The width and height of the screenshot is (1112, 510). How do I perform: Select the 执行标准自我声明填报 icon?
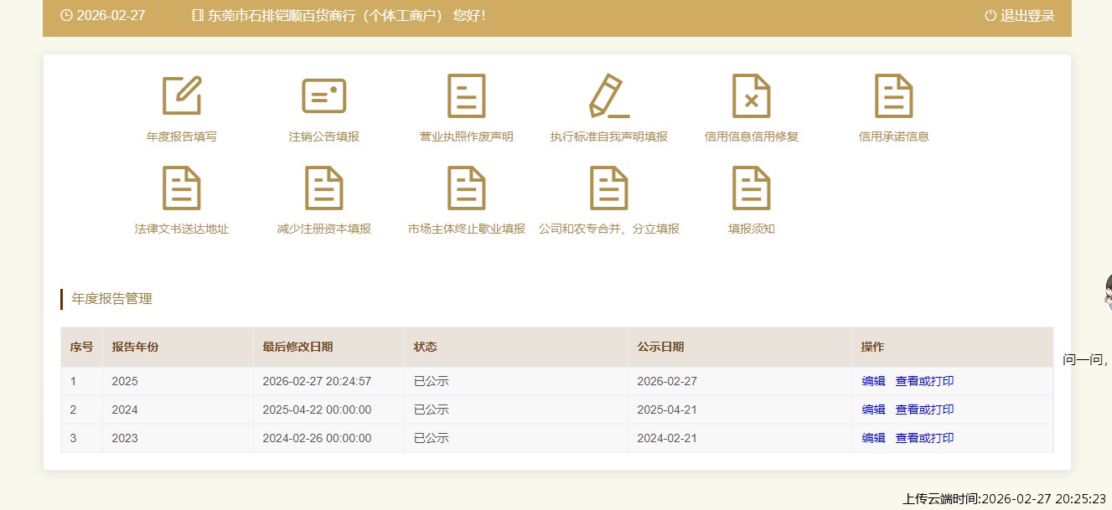pos(609,95)
